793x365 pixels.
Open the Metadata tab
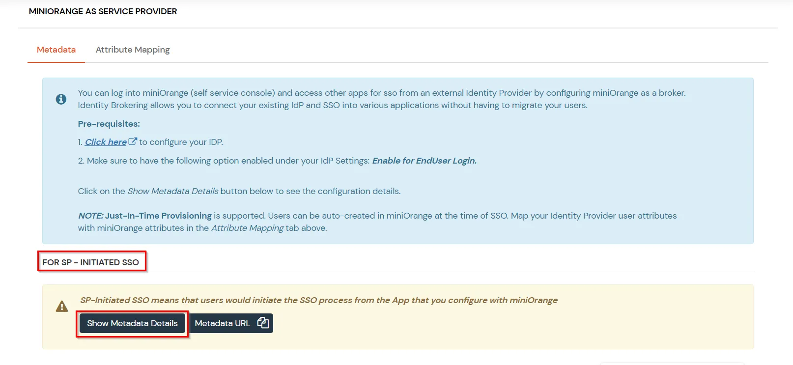coord(56,50)
